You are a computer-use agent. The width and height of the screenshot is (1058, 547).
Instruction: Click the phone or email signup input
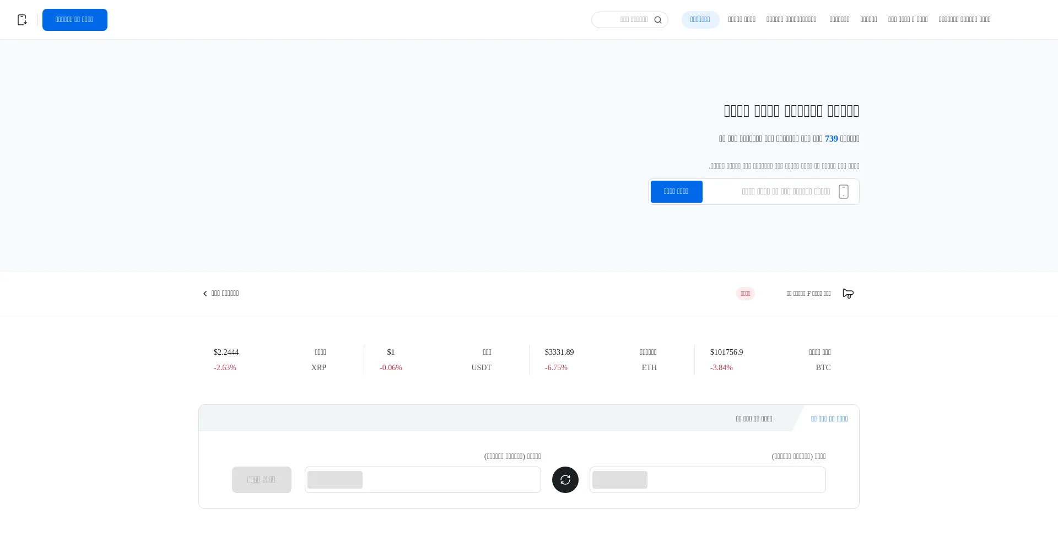coord(771,192)
